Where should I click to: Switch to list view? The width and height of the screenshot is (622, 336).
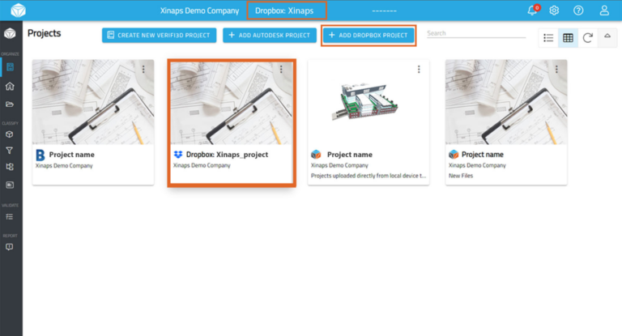pyautogui.click(x=548, y=38)
